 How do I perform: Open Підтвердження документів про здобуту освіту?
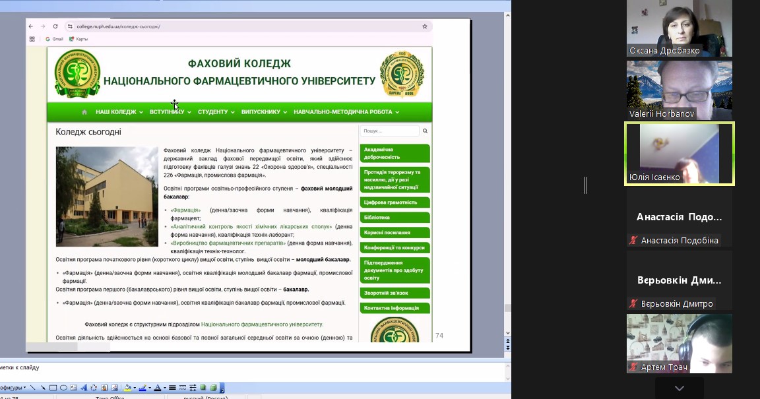(395, 270)
